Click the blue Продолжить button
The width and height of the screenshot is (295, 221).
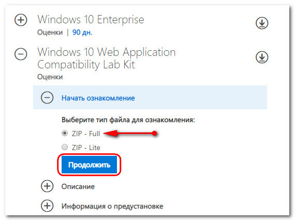coord(89,165)
